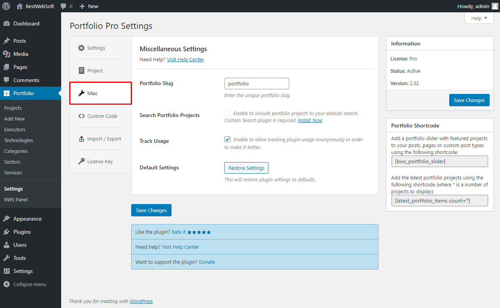The height and width of the screenshot is (308, 500).
Task: Click the Install Now link
Action: click(310, 121)
